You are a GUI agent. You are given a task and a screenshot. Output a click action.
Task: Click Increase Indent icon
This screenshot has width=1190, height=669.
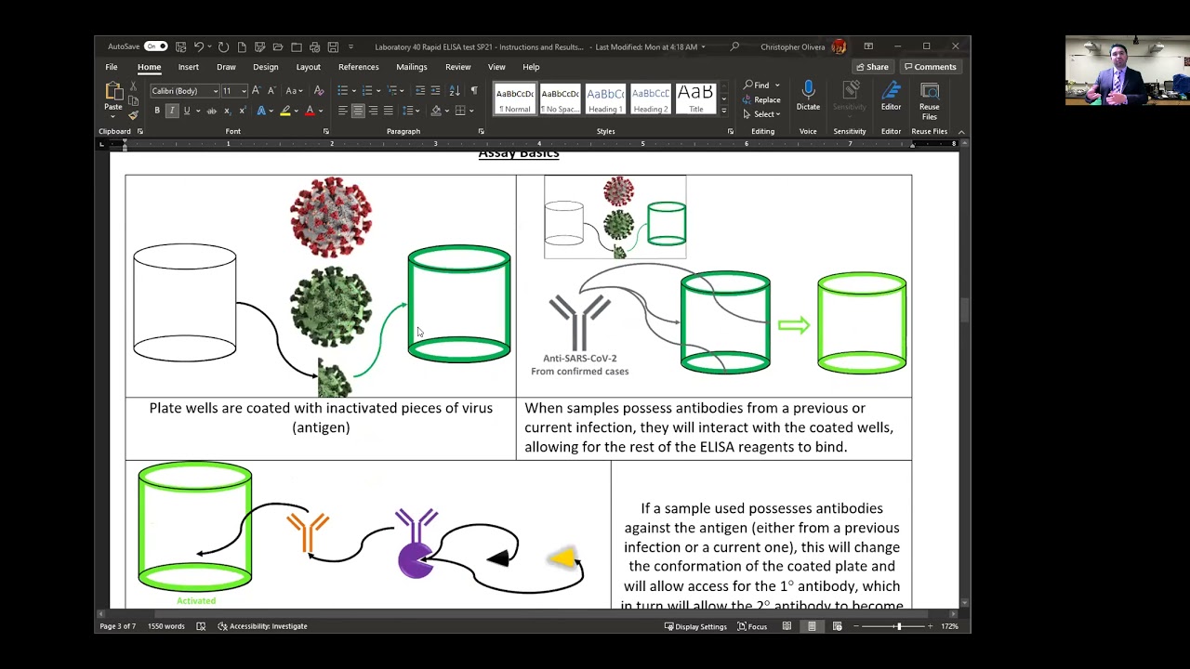point(435,90)
